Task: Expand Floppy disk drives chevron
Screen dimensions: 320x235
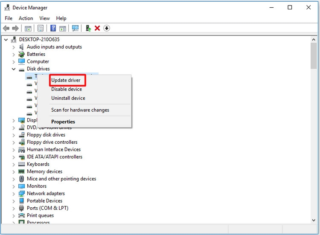Action: 14,135
